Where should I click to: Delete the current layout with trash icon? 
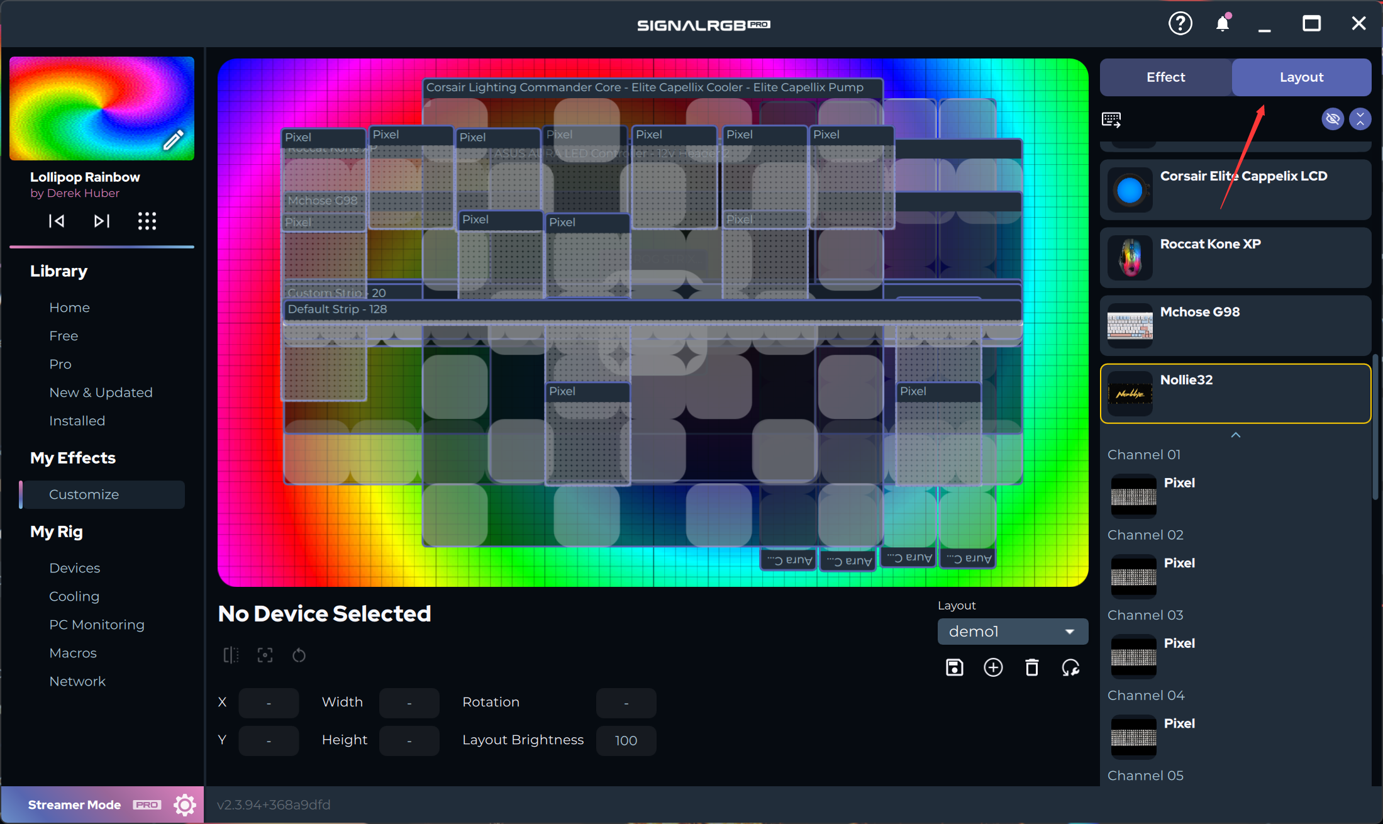[1031, 667]
